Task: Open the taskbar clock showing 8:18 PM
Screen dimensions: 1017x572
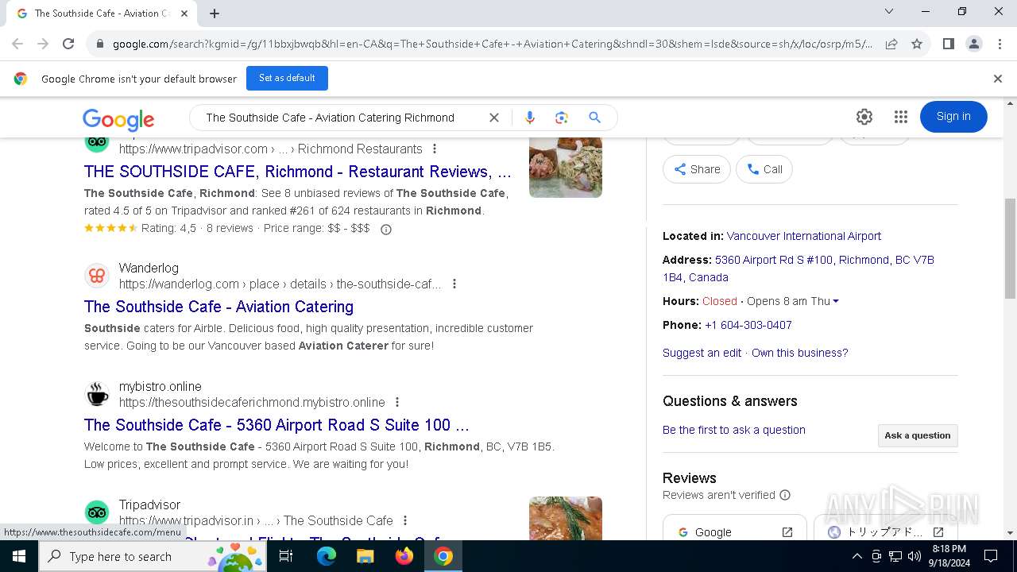Action: [x=949, y=556]
